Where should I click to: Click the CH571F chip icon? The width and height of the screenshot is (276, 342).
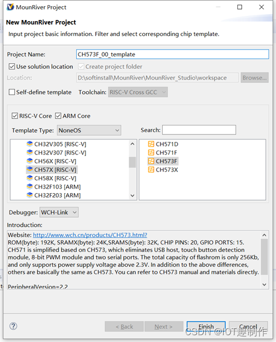(x=151, y=152)
